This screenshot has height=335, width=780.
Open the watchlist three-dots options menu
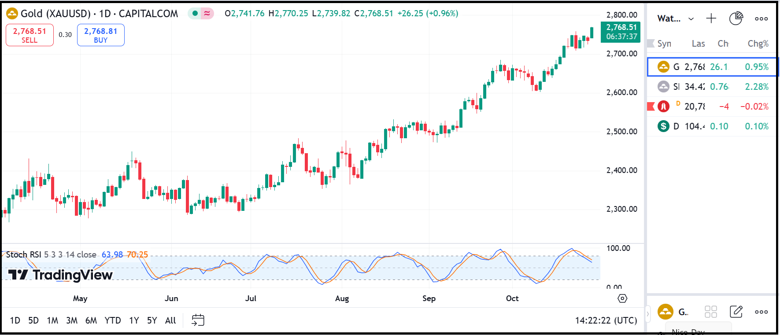(x=761, y=18)
